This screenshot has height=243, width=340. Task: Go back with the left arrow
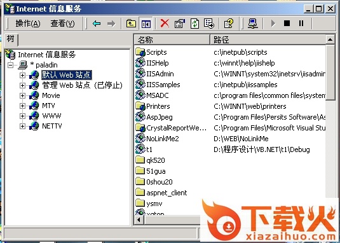pyautogui.click(x=97, y=23)
